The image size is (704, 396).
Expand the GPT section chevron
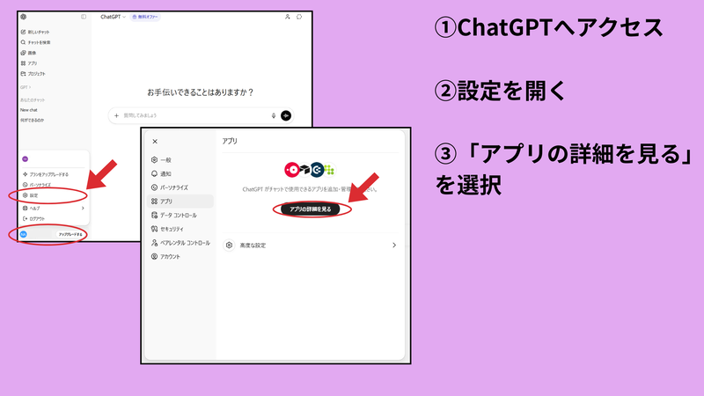[30, 87]
